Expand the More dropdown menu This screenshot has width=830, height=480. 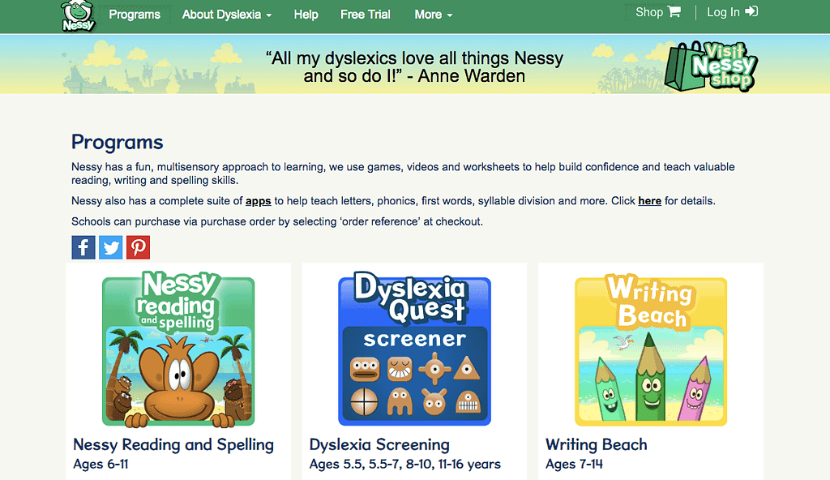(x=434, y=15)
